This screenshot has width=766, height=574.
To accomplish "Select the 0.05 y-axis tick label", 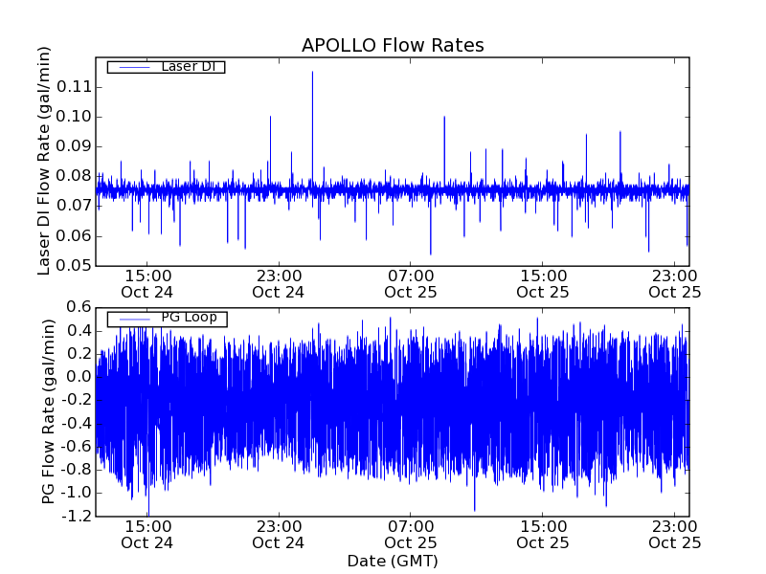I will (74, 266).
